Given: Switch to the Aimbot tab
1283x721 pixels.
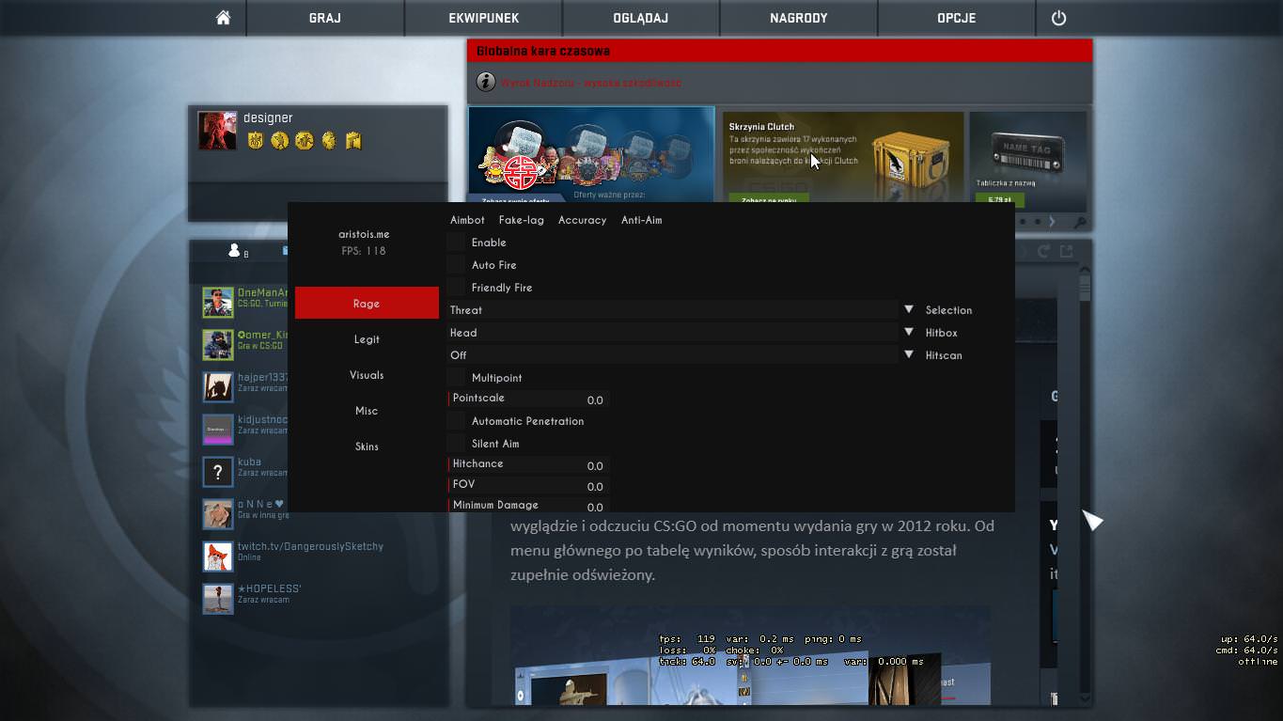Looking at the screenshot, I should 467,220.
